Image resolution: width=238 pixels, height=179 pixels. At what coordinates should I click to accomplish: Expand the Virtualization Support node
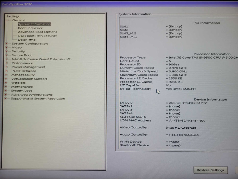6,79
